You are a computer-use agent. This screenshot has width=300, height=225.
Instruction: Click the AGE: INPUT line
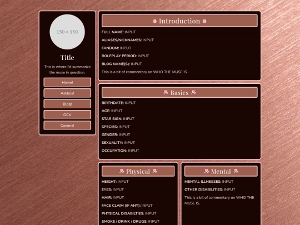coord(112,111)
